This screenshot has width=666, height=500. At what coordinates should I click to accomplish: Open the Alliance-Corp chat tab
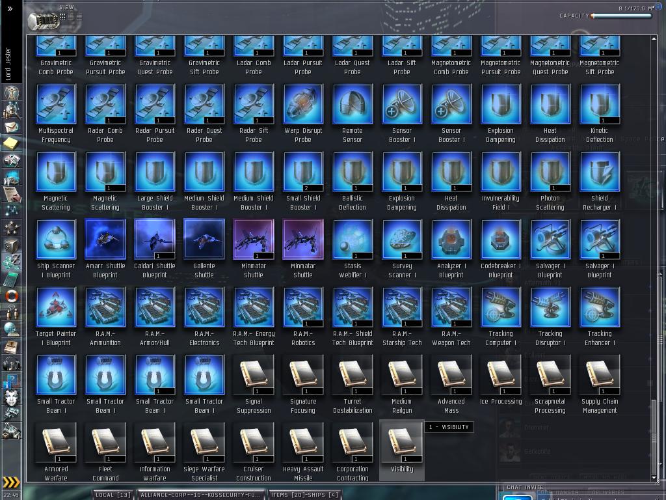(x=200, y=495)
